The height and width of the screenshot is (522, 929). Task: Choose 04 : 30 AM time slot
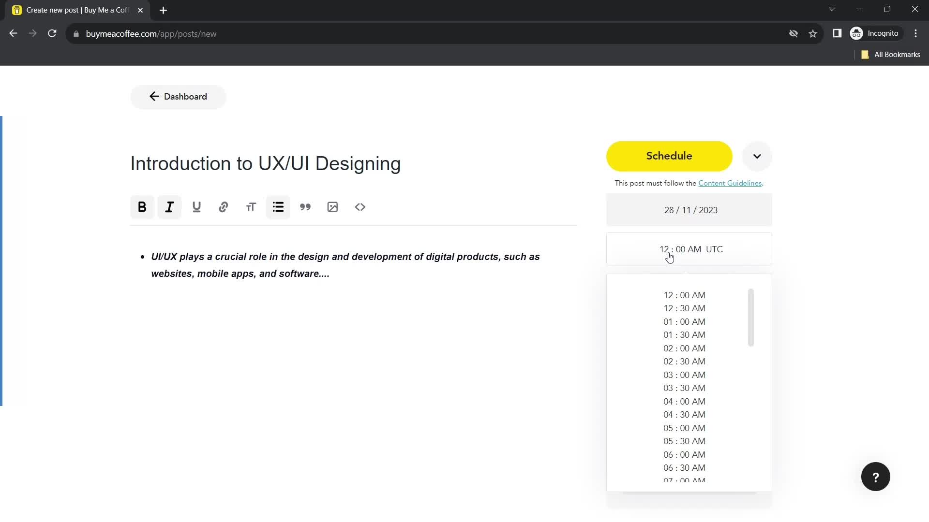684,415
